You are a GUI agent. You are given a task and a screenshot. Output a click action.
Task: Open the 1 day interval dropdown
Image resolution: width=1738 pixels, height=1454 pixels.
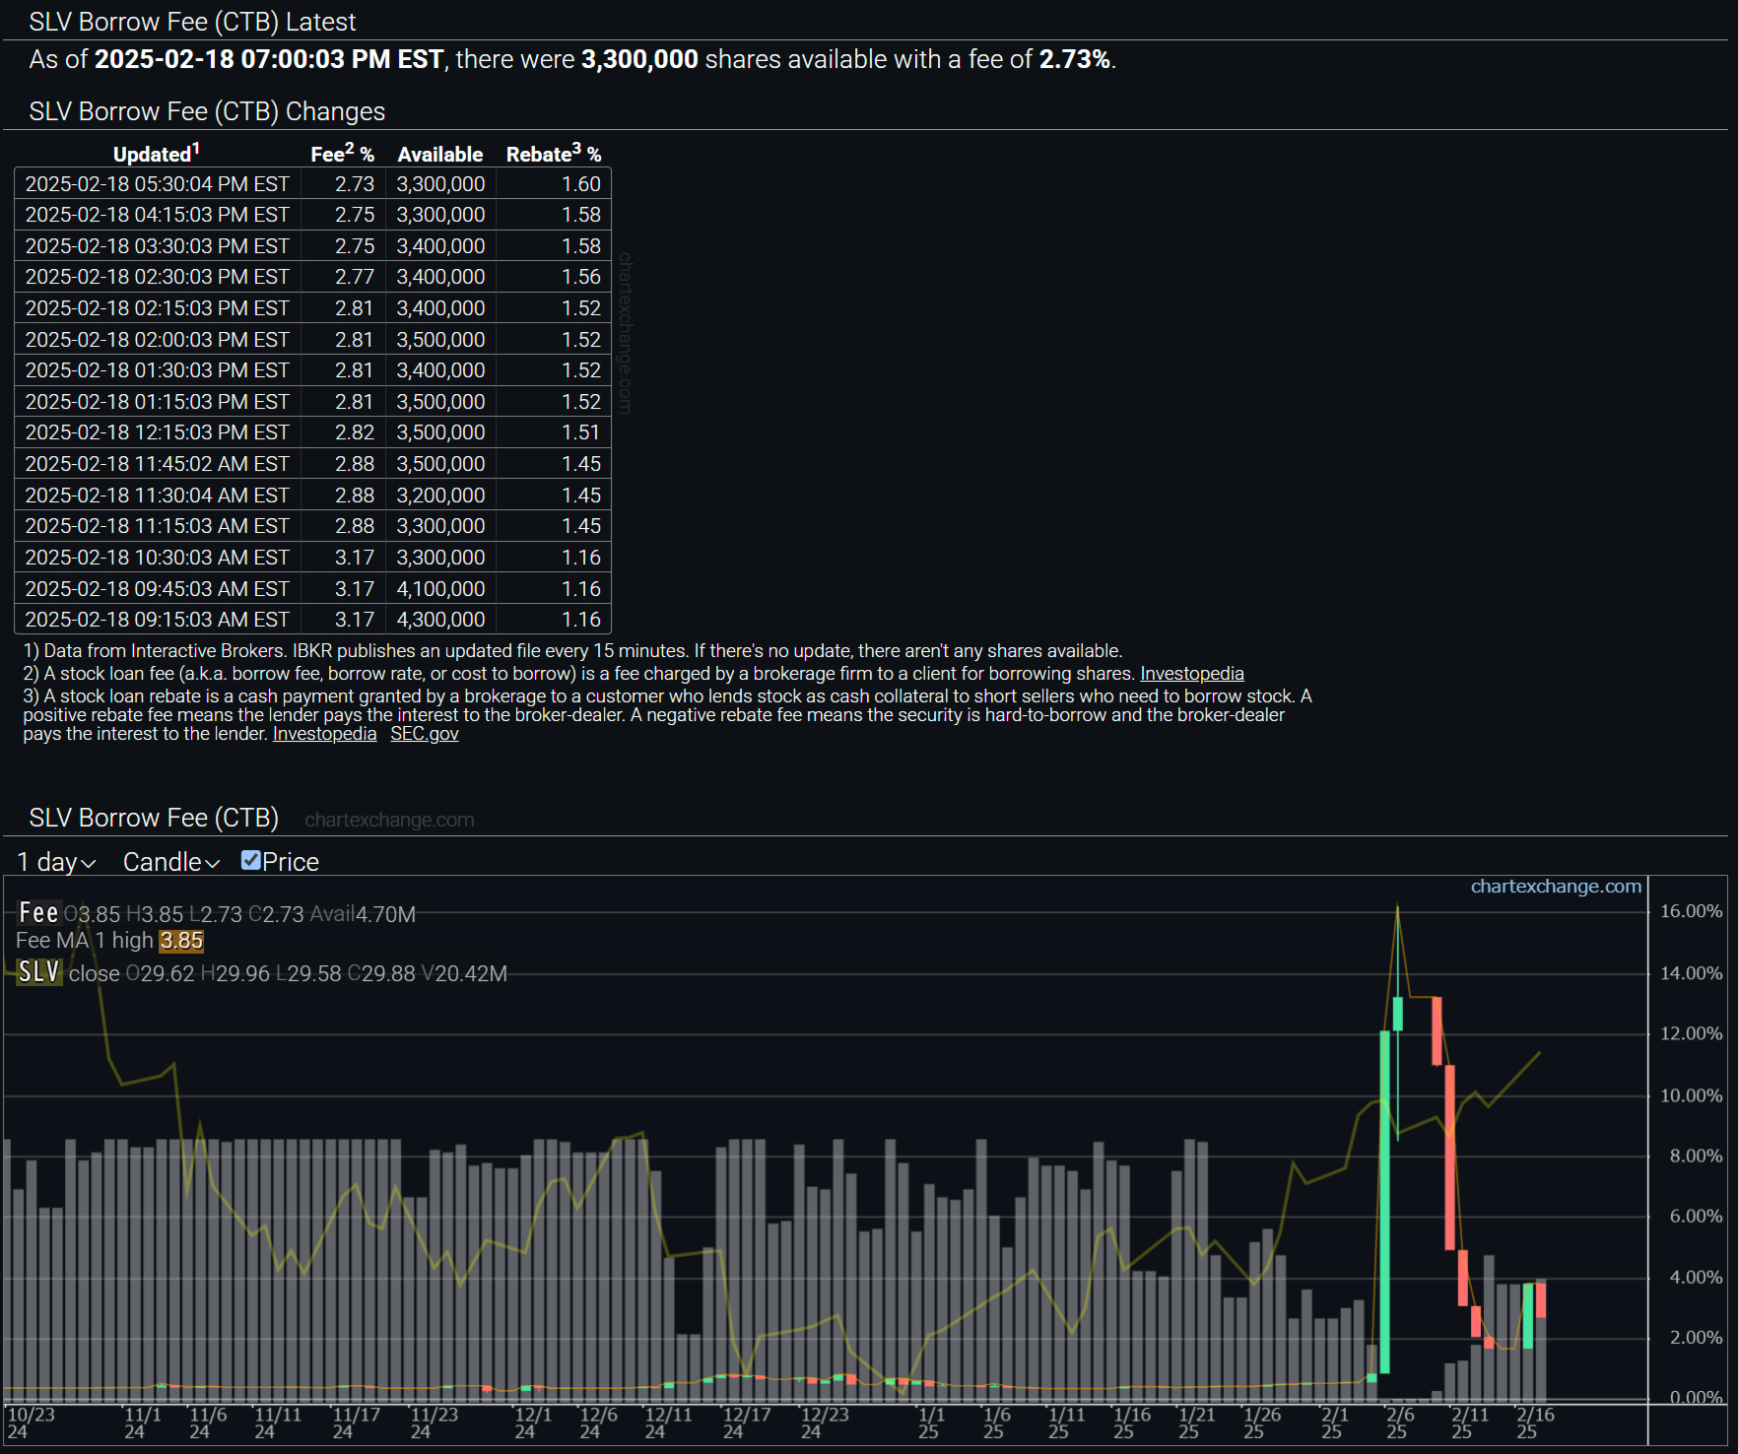click(x=56, y=863)
